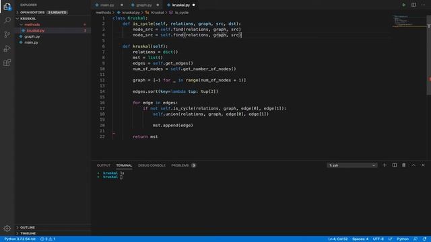Screen dimensions: 431x242
Task: Click the 'mst.append(edge)' line
Action: coord(173,126)
